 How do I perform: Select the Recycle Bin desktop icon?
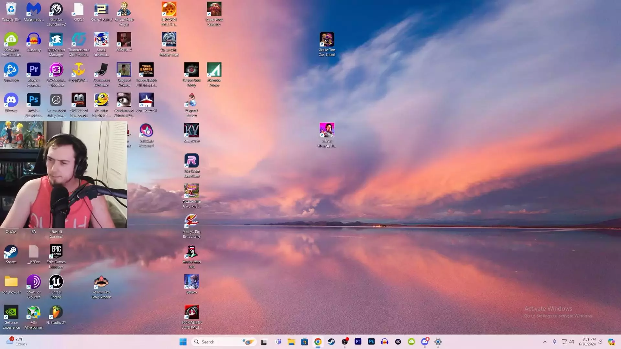pos(11,12)
